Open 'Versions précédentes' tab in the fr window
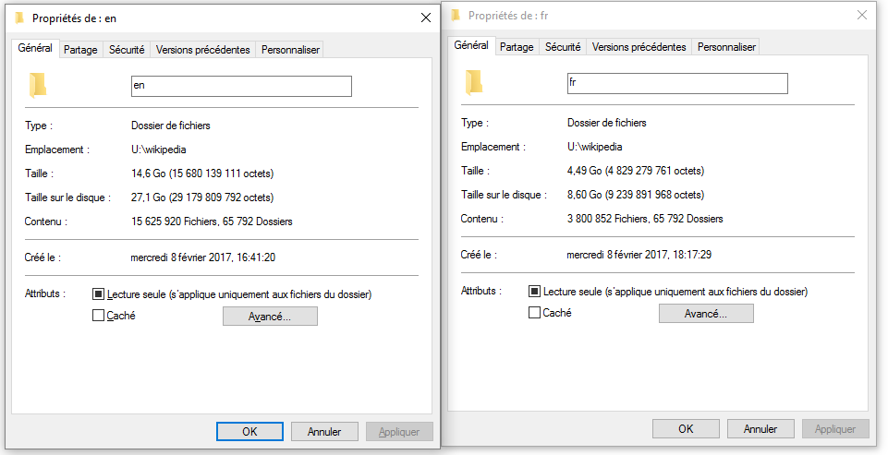 tap(639, 47)
